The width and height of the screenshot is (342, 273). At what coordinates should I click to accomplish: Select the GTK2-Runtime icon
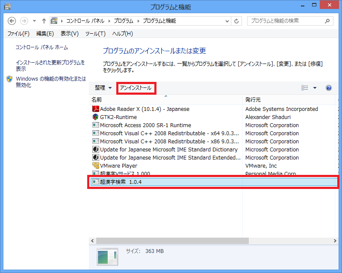(x=96, y=117)
